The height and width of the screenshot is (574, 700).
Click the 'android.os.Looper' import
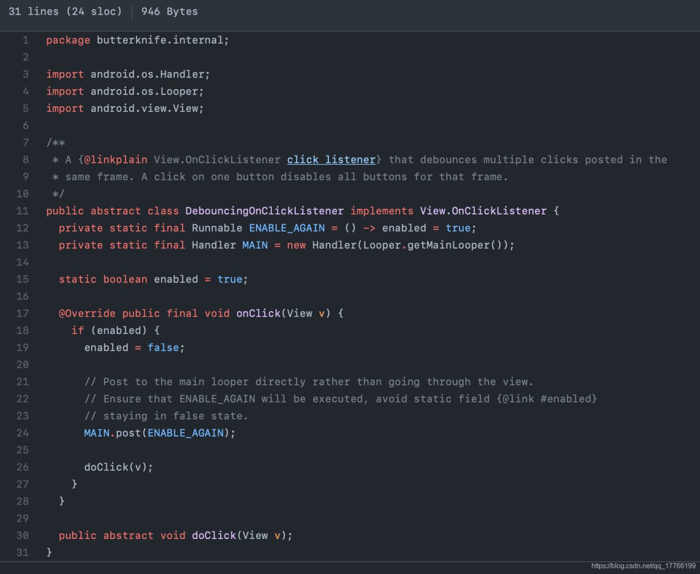[x=146, y=91]
